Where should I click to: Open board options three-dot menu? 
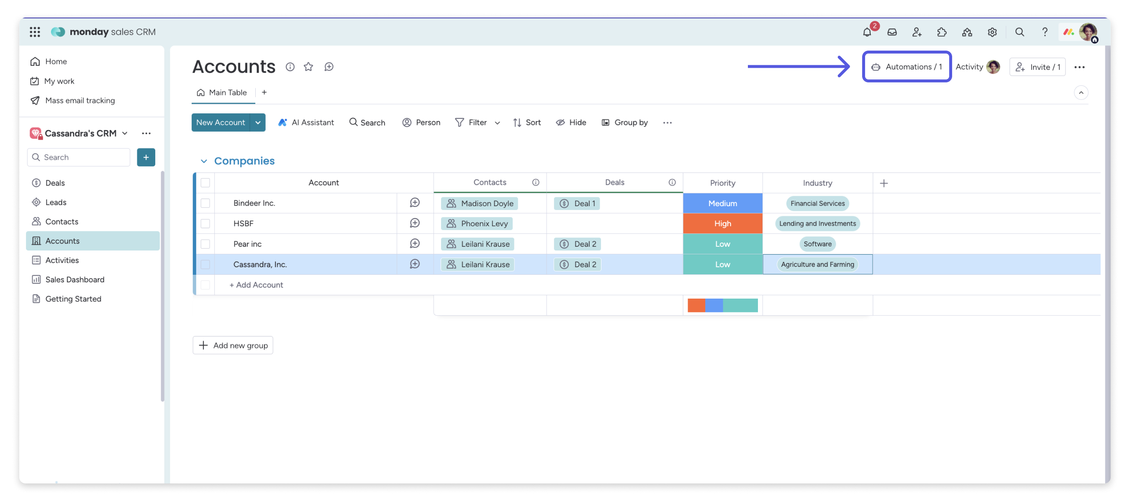1079,67
